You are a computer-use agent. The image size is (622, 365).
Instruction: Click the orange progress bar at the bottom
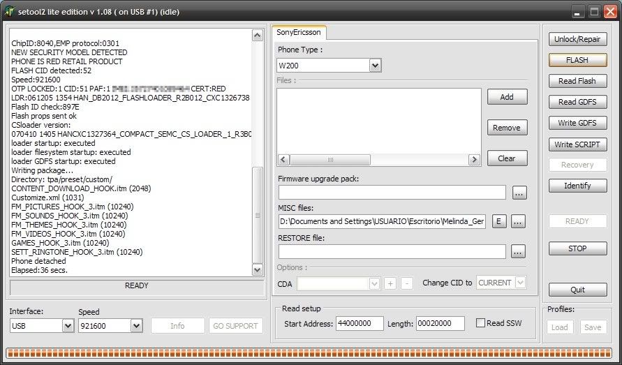pyautogui.click(x=309, y=353)
